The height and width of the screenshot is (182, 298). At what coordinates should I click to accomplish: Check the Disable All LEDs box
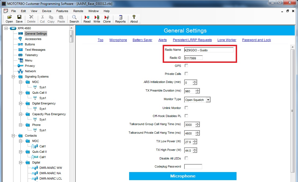tap(186, 158)
